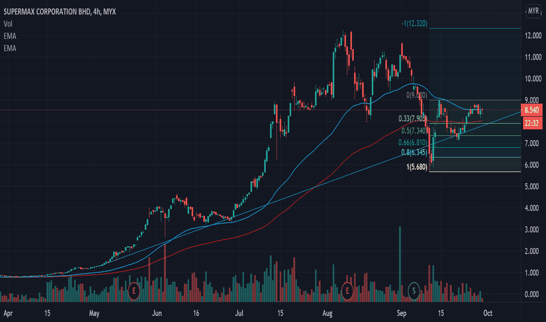Select the Fibonacci label 0.8(6.345)
The width and height of the screenshot is (546, 322).
(x=414, y=152)
